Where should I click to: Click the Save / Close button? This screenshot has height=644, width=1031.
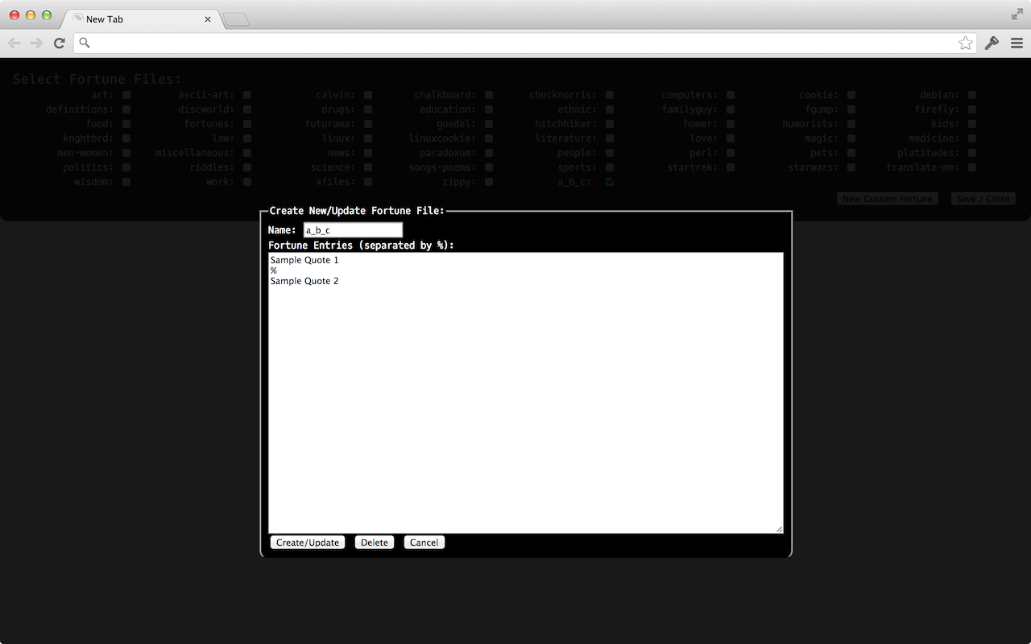coord(983,199)
